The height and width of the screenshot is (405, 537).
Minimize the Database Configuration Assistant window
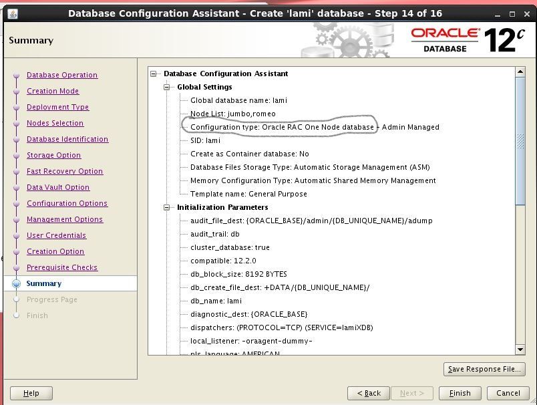498,14
